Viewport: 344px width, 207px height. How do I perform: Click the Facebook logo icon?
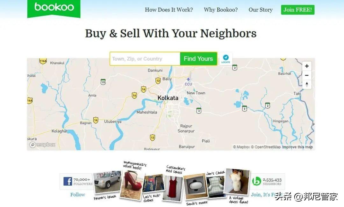[x=68, y=181]
